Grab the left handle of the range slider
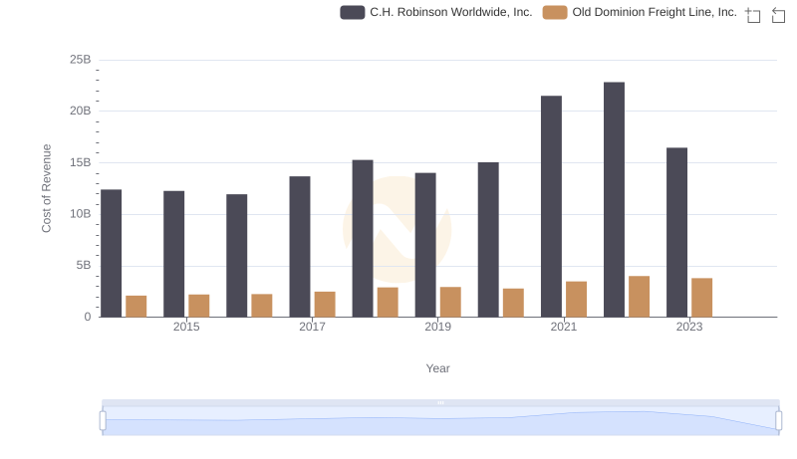Screen dimensions: 797x459 pyautogui.click(x=103, y=420)
